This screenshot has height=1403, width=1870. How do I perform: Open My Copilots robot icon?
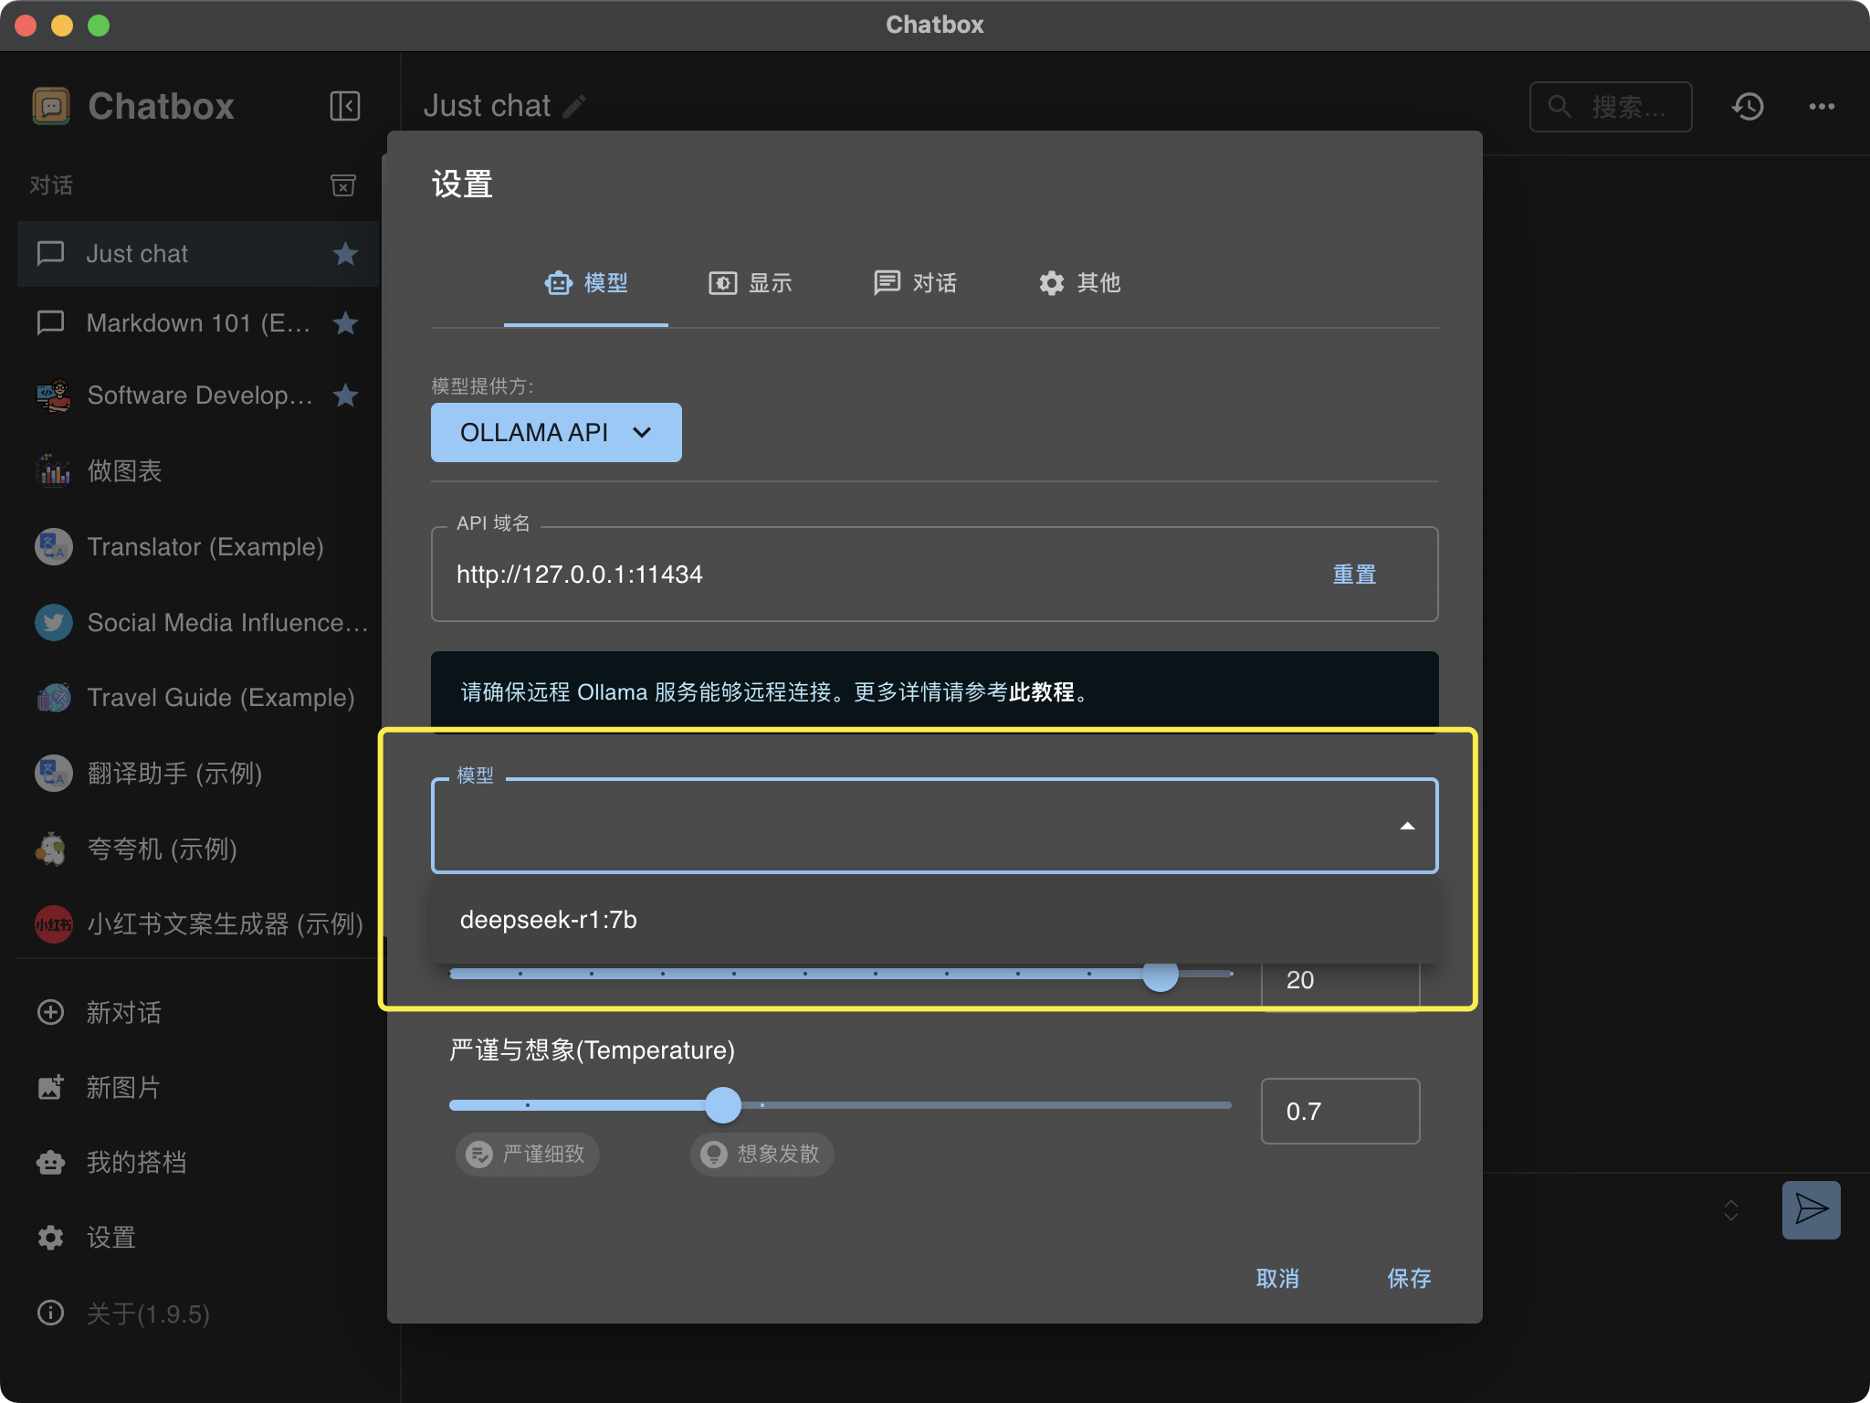[50, 1162]
